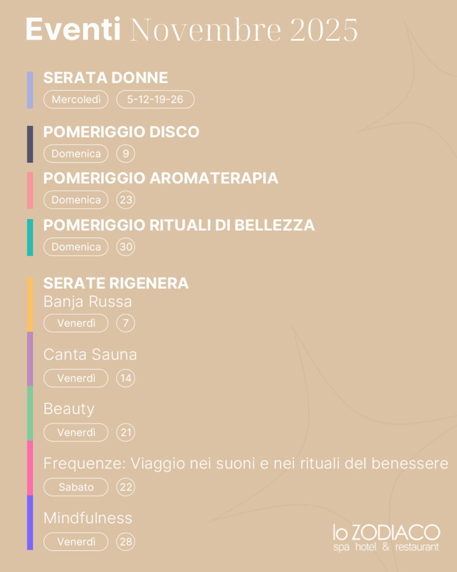Click the Venerdì pill under Canta Sauna
The image size is (457, 572).
tap(76, 378)
